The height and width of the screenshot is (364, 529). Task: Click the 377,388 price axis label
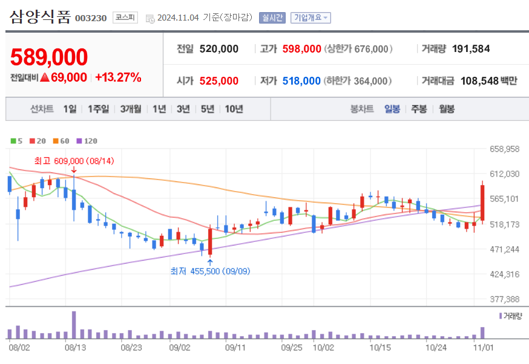tap(504, 299)
